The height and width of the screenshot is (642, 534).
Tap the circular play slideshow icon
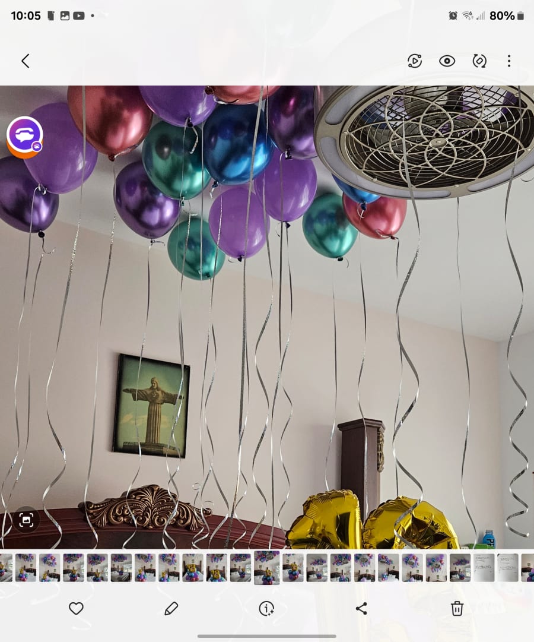click(x=415, y=61)
